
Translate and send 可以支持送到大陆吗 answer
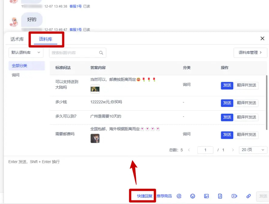[246, 85]
